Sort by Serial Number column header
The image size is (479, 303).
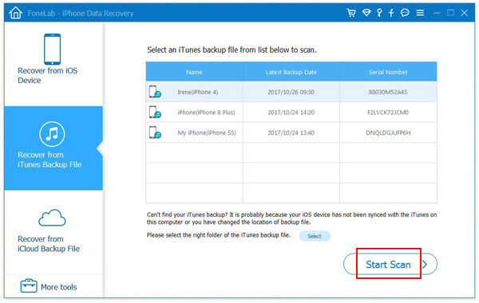(388, 72)
